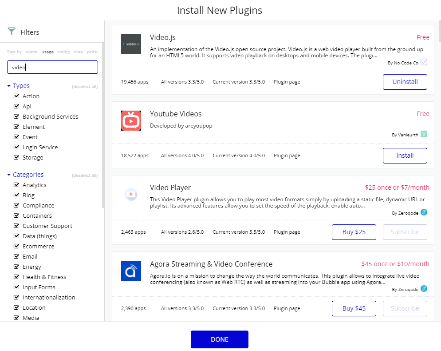441x351 pixels.
Task: Click the Filters funnel icon
Action: click(12, 31)
